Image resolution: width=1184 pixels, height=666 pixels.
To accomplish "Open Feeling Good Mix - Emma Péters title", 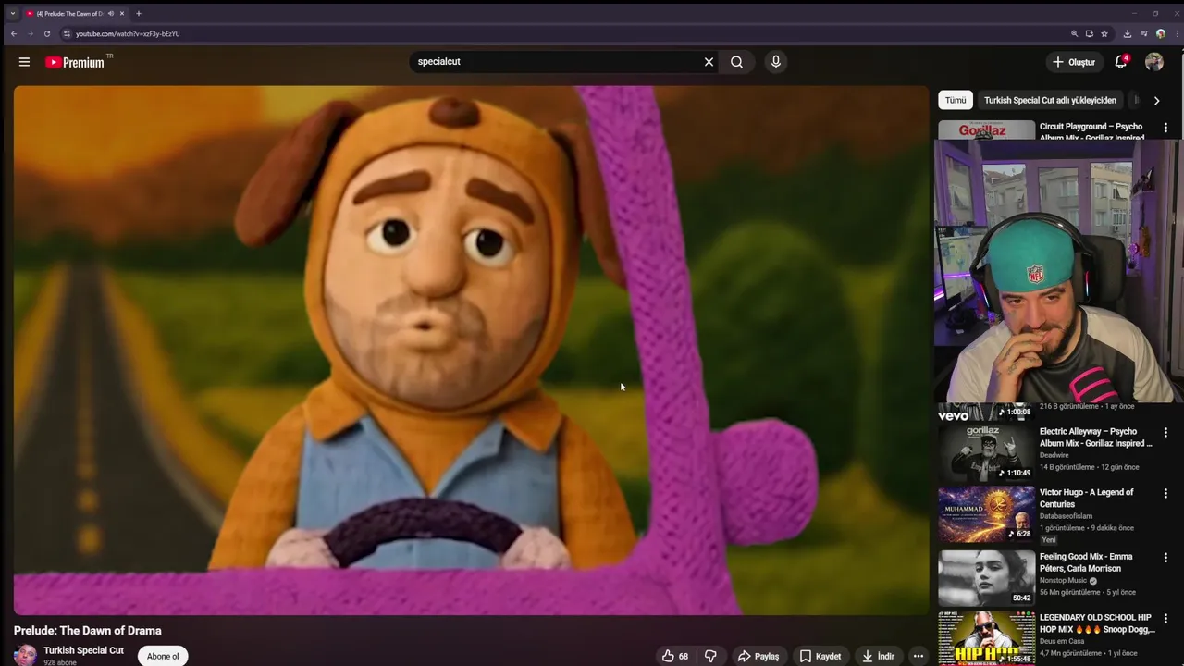I will point(1086,562).
